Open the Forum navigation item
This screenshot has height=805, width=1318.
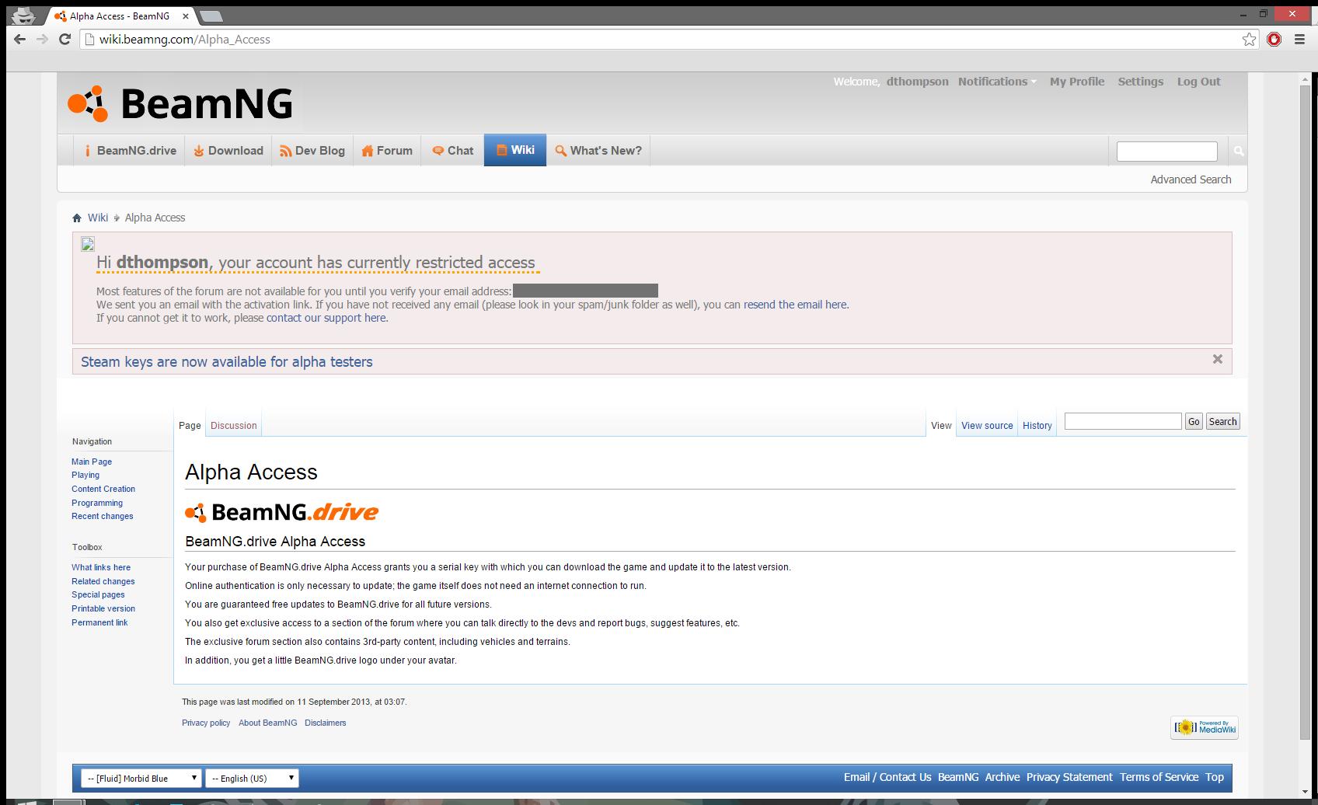point(387,151)
